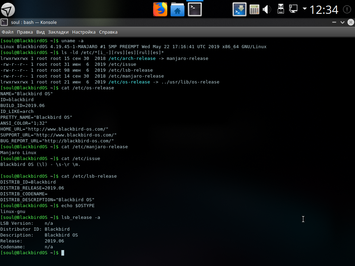Click the "/etc/manjaro-release" entry in the ls listing
This screenshot has height=266, width=355.
[x=136, y=76]
